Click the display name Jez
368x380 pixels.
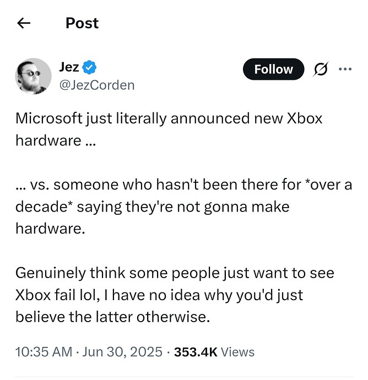point(69,67)
